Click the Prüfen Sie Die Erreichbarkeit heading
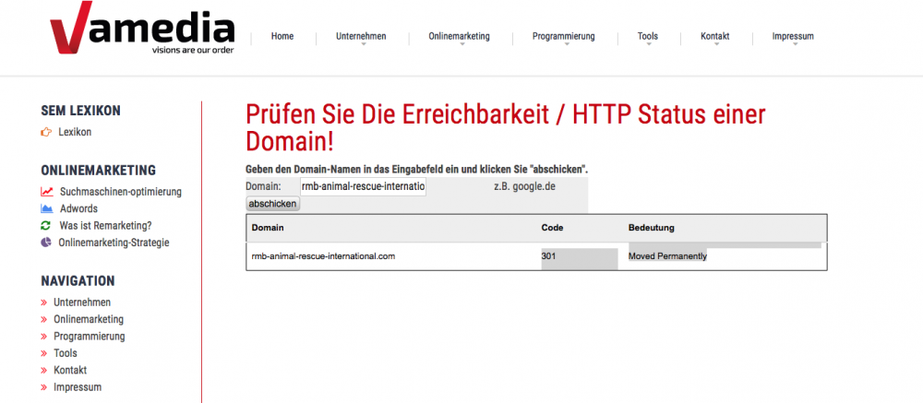 505,129
